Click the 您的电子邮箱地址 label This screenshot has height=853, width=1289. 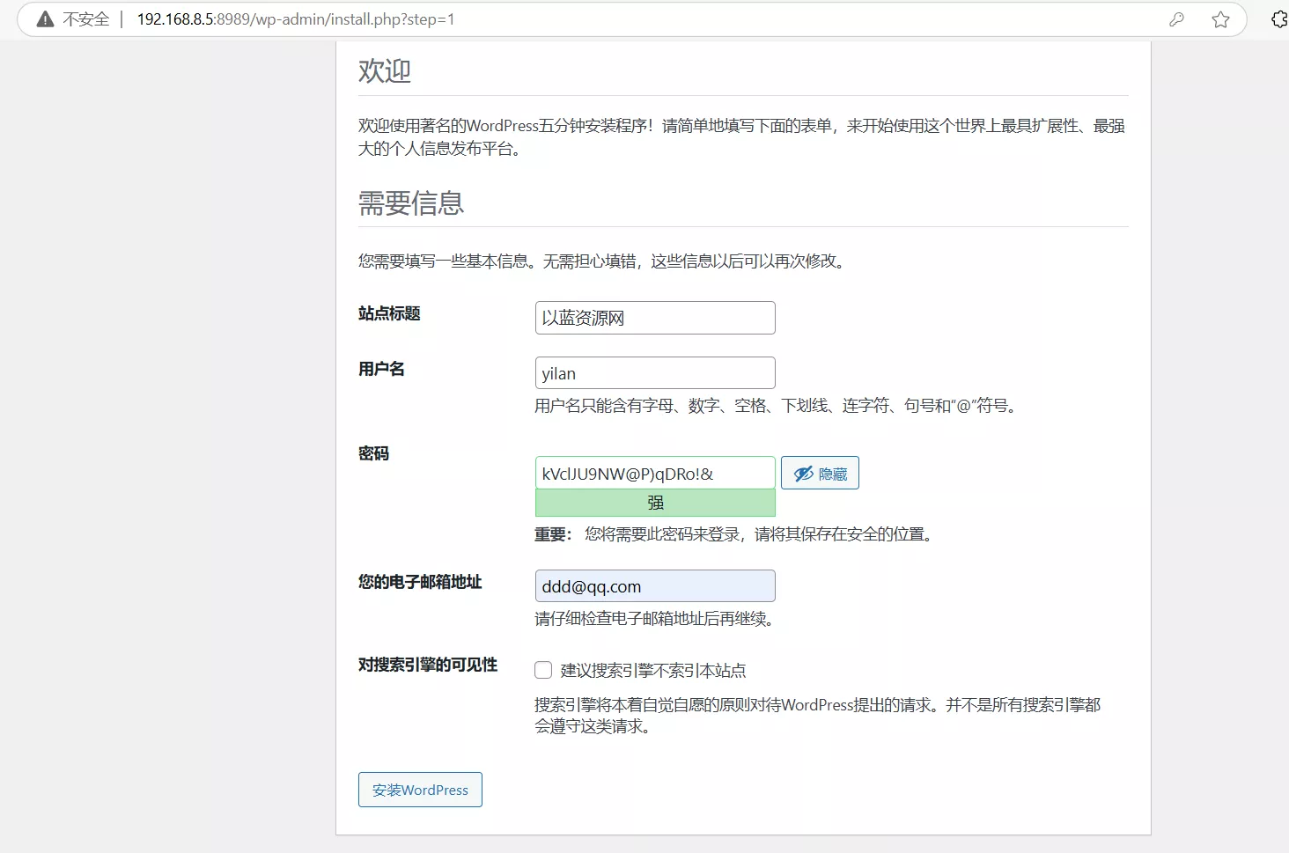[x=420, y=582]
